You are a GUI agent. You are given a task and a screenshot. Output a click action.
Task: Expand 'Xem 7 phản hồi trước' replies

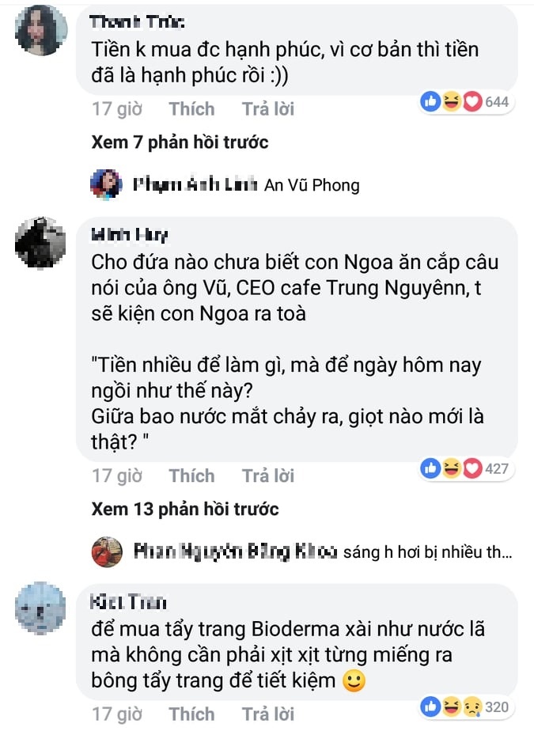click(x=178, y=142)
